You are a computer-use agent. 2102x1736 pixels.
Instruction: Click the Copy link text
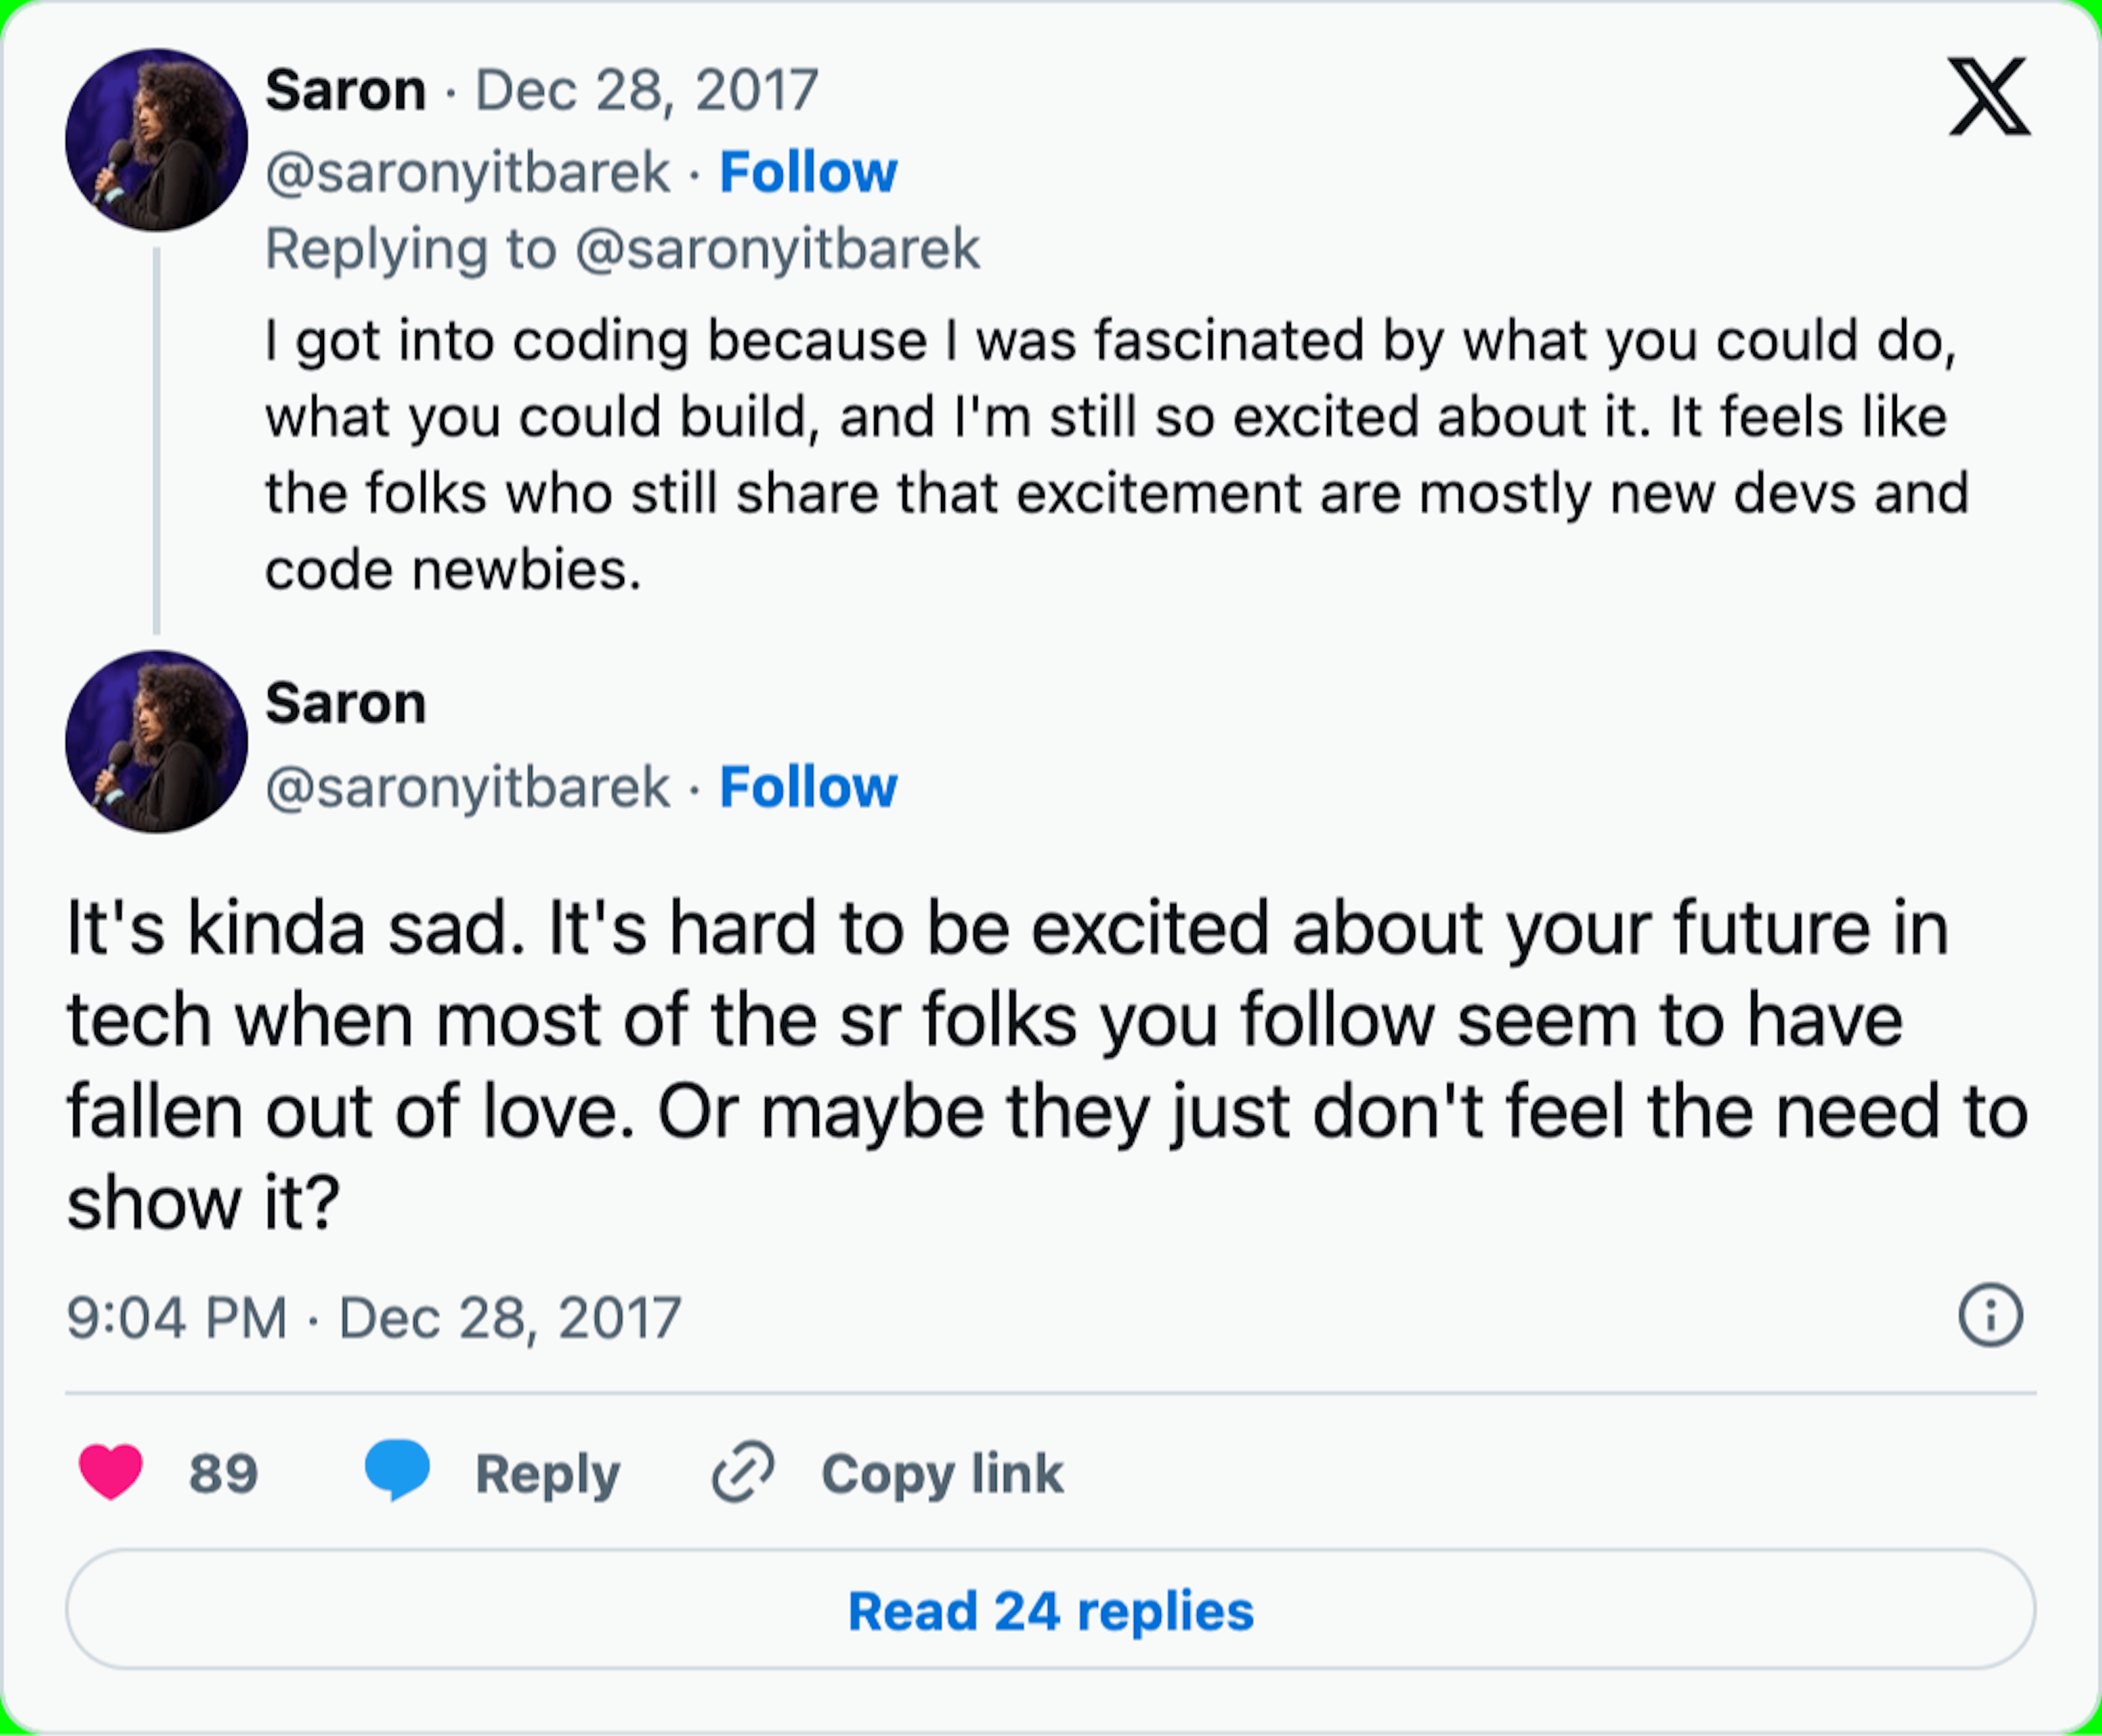coord(942,1474)
